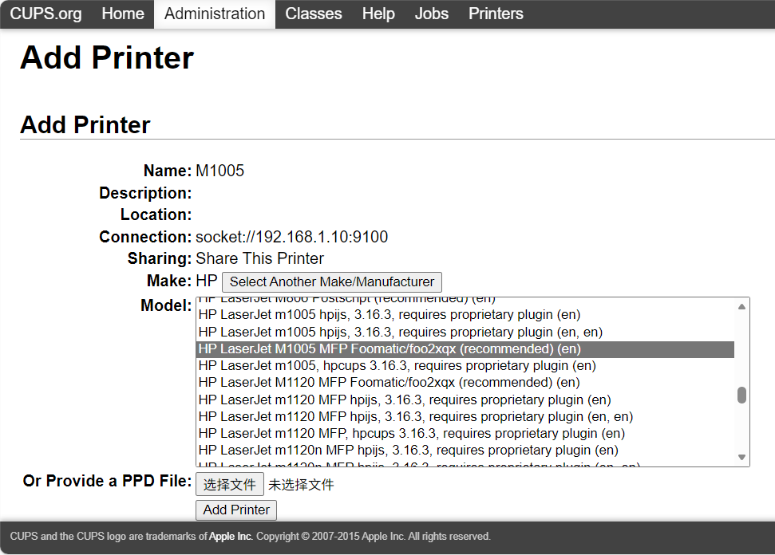This screenshot has height=555, width=775.
Task: Open the Administration tab
Action: pyautogui.click(x=215, y=14)
